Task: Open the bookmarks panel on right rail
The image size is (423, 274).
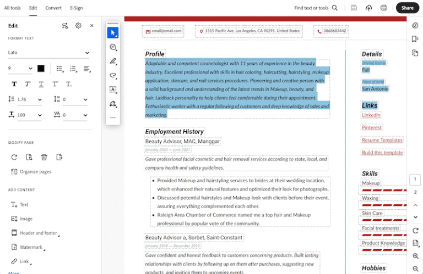Action: pyautogui.click(x=415, y=39)
